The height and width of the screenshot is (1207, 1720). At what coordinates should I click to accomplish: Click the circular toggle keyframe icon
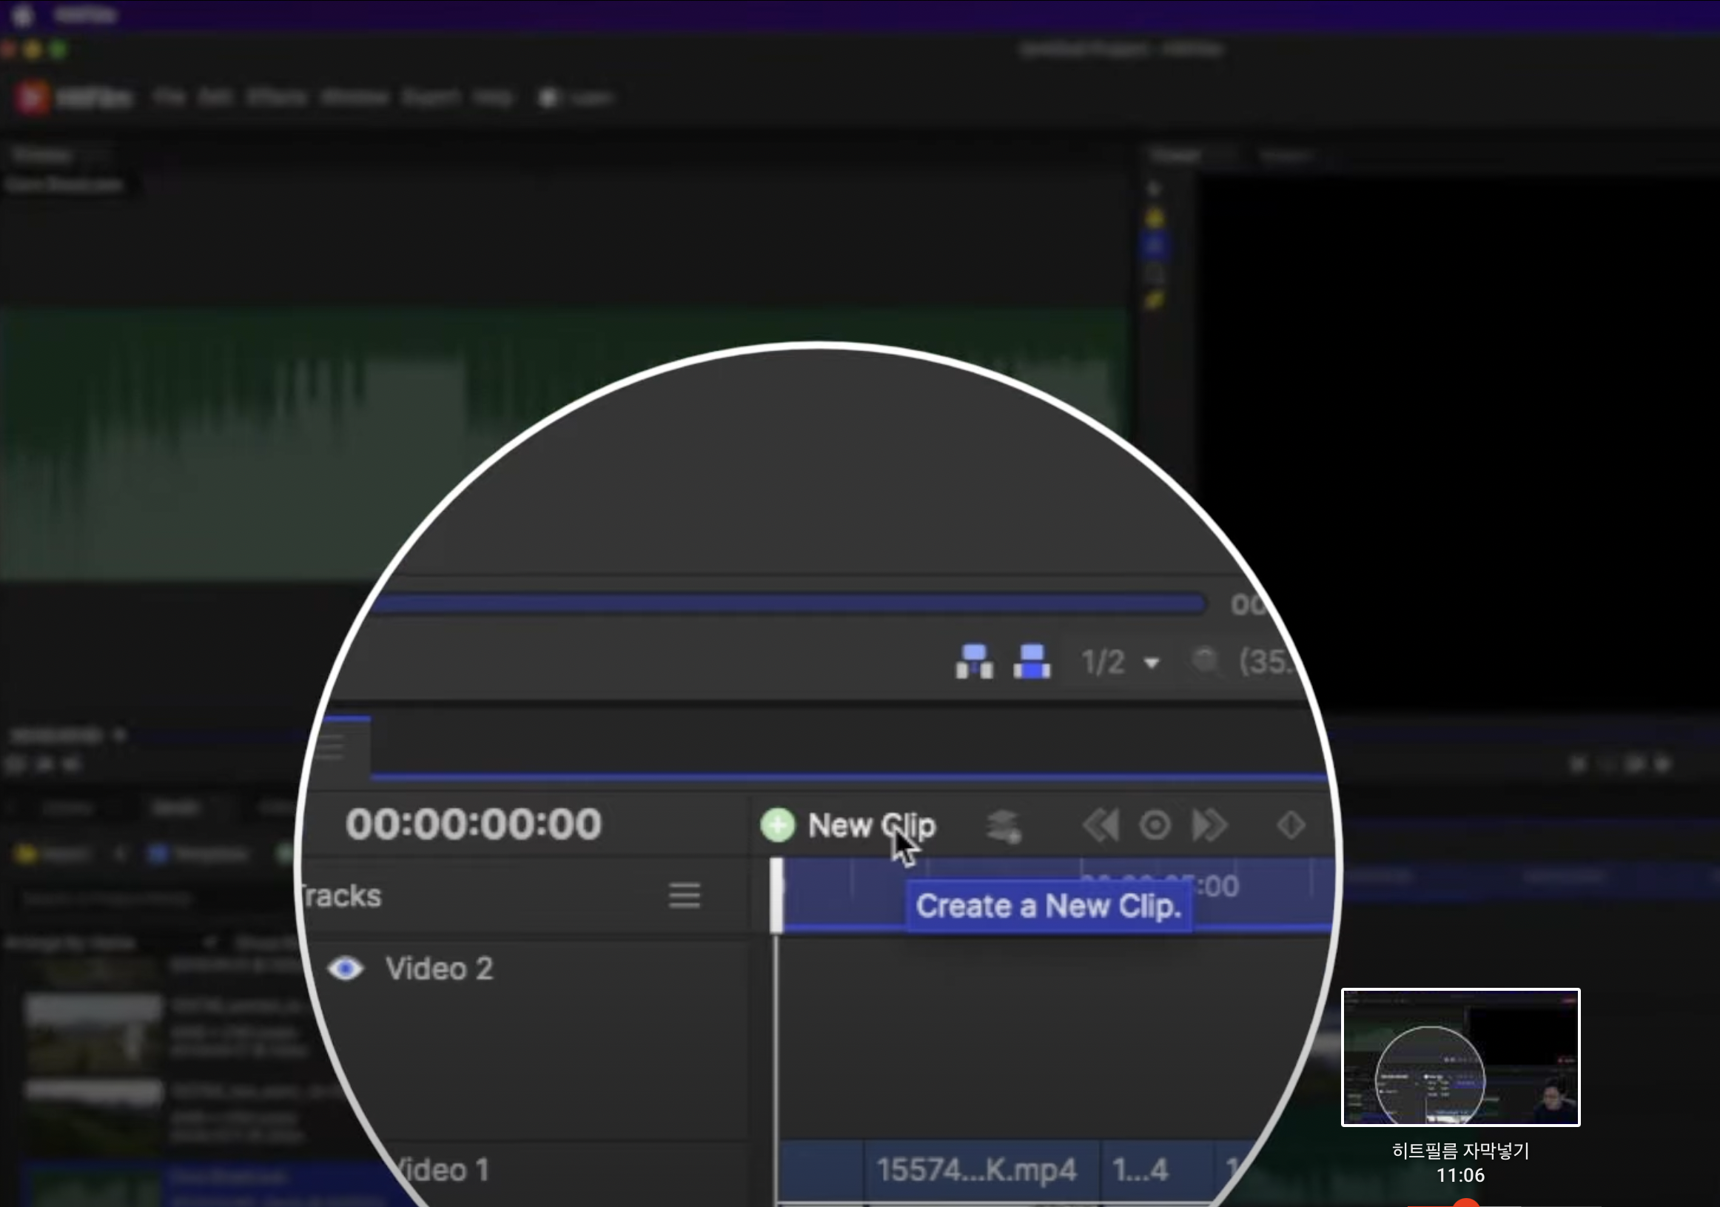[x=1155, y=826]
